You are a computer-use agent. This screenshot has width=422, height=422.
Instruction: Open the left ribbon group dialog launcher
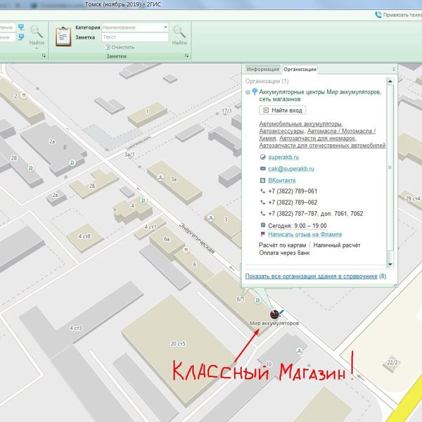pyautogui.click(x=44, y=56)
